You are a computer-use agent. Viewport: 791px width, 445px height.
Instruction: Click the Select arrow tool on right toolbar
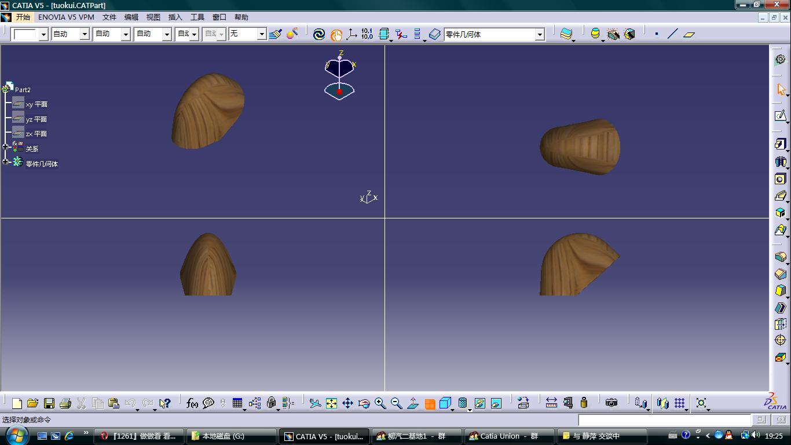pos(781,89)
